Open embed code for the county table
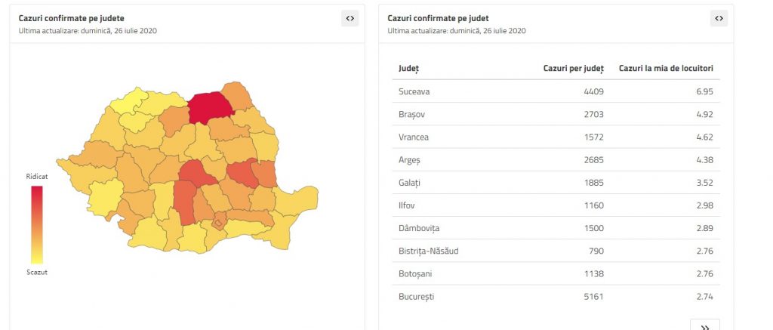The image size is (773, 330). [719, 19]
